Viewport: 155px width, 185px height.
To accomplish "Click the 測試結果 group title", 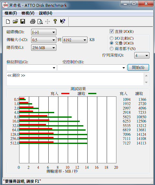I will pyautogui.click(x=78, y=89).
